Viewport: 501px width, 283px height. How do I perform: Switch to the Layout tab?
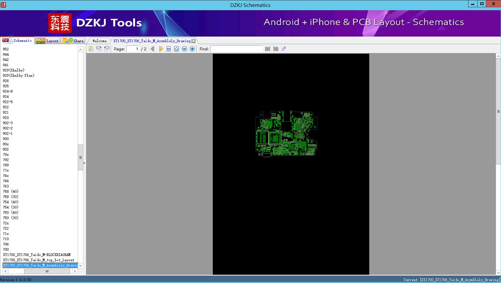point(48,41)
